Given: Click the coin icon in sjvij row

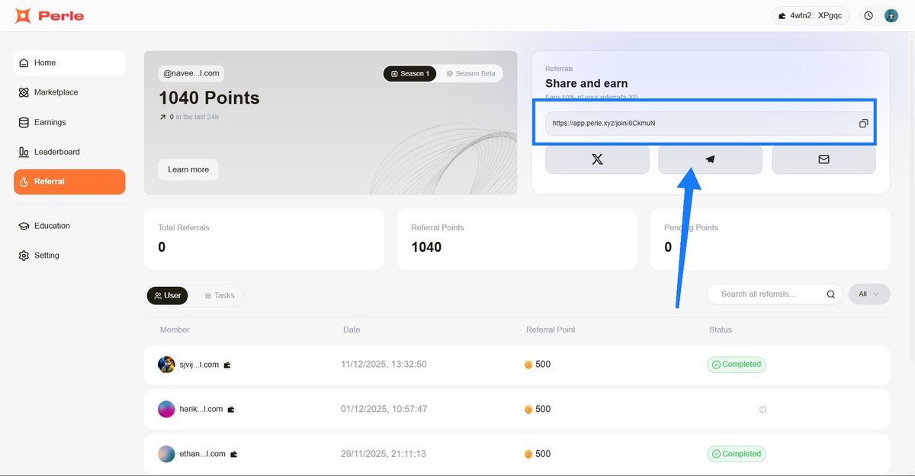Looking at the screenshot, I should pyautogui.click(x=528, y=365).
